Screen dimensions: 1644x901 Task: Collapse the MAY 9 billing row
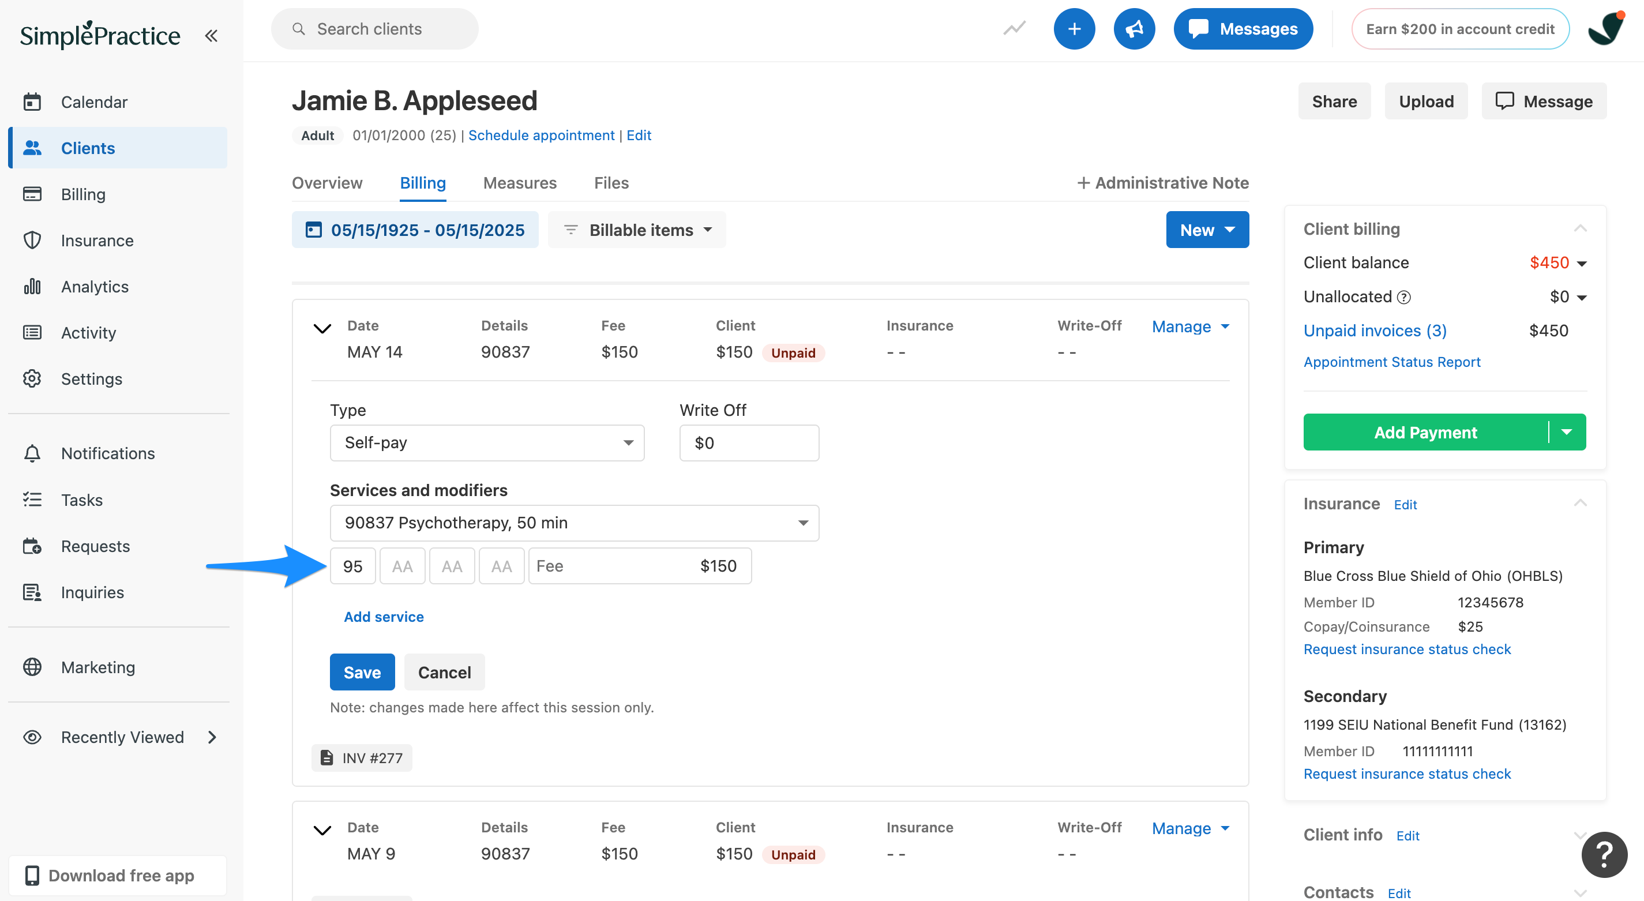[x=323, y=830]
